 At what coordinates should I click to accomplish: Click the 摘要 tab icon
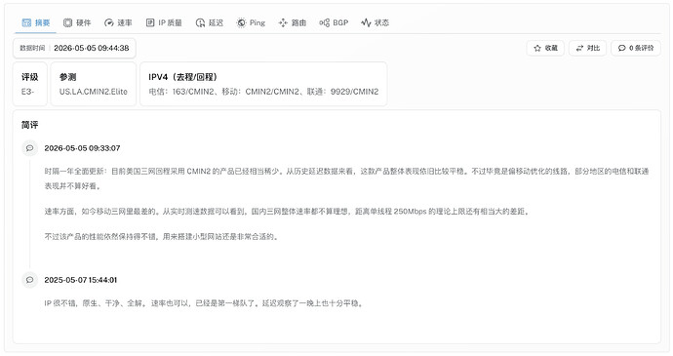coord(26,22)
